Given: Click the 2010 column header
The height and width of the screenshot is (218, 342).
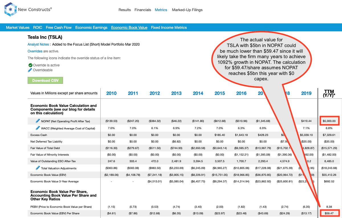Looking at the screenshot, I should click(111, 93).
